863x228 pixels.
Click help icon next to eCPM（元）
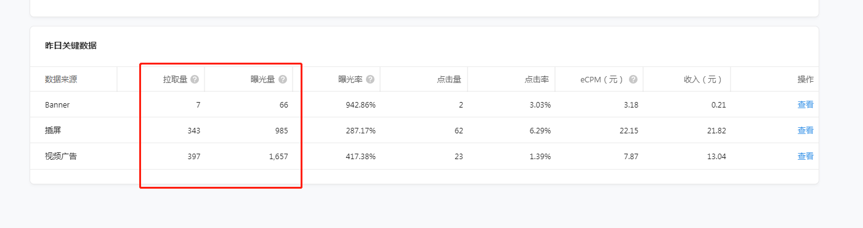point(633,79)
